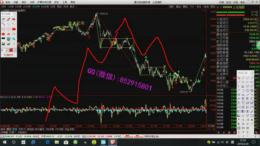Select the eraser tool in drawing palette
The height and width of the screenshot is (146, 260).
pyautogui.click(x=3, y=19)
